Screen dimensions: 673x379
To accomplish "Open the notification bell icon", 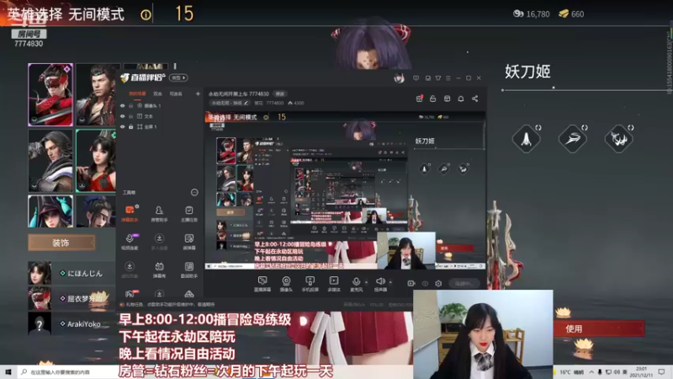I will pyautogui.click(x=461, y=99).
